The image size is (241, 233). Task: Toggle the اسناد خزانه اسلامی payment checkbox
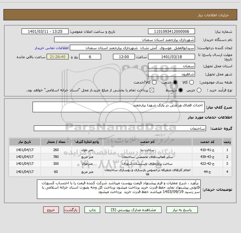click(152, 90)
